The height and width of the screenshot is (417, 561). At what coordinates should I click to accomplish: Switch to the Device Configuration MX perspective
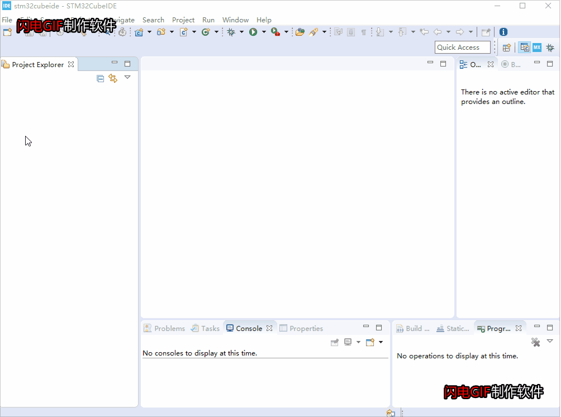pyautogui.click(x=537, y=48)
